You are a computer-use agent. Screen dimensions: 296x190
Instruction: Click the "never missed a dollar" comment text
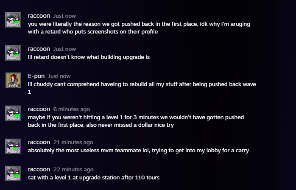[136, 121]
